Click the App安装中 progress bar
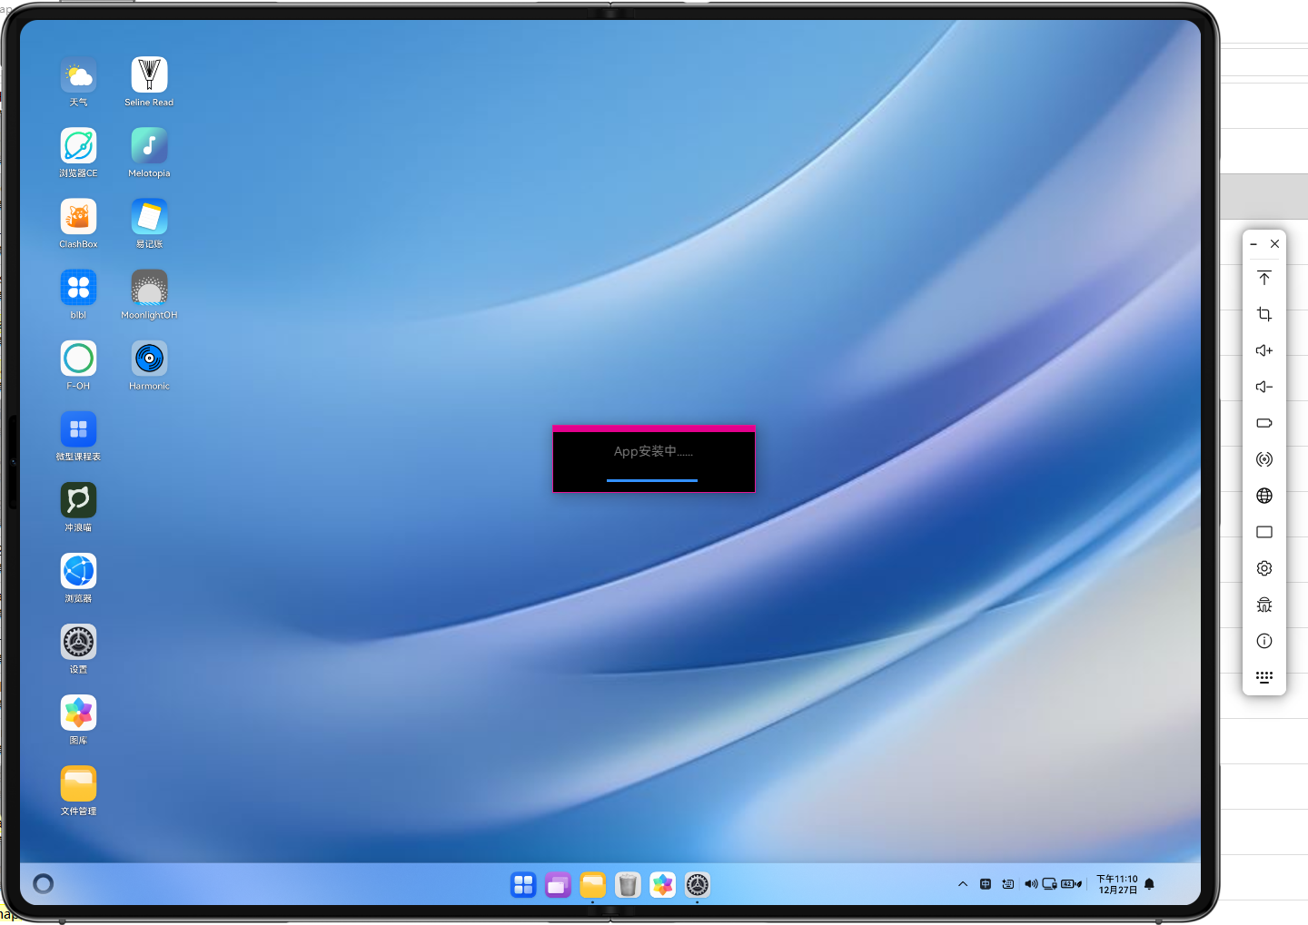1308x925 pixels. pyautogui.click(x=652, y=480)
